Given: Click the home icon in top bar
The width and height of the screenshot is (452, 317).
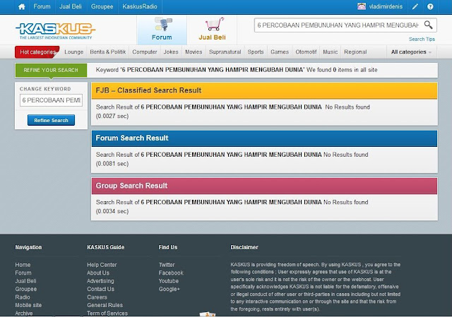Looking at the screenshot, I should click(x=22, y=6).
